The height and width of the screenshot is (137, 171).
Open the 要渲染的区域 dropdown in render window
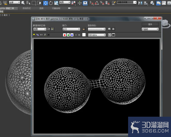point(40,29)
